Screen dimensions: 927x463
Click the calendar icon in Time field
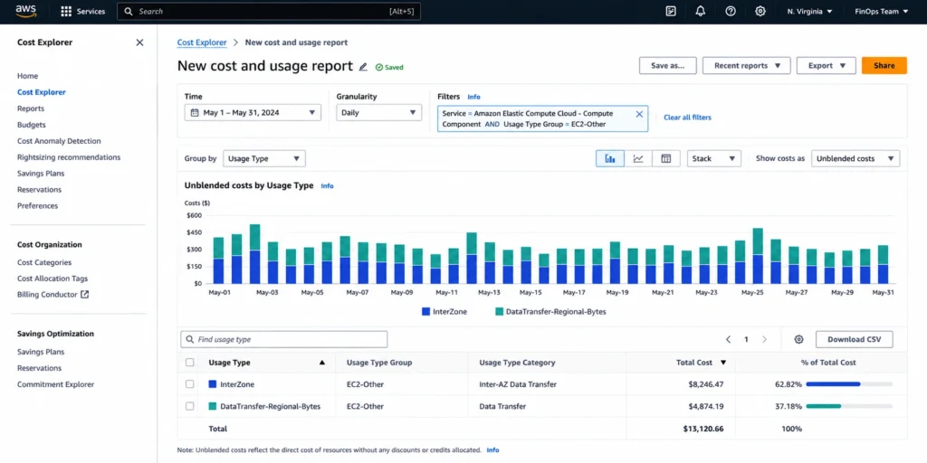(x=195, y=113)
